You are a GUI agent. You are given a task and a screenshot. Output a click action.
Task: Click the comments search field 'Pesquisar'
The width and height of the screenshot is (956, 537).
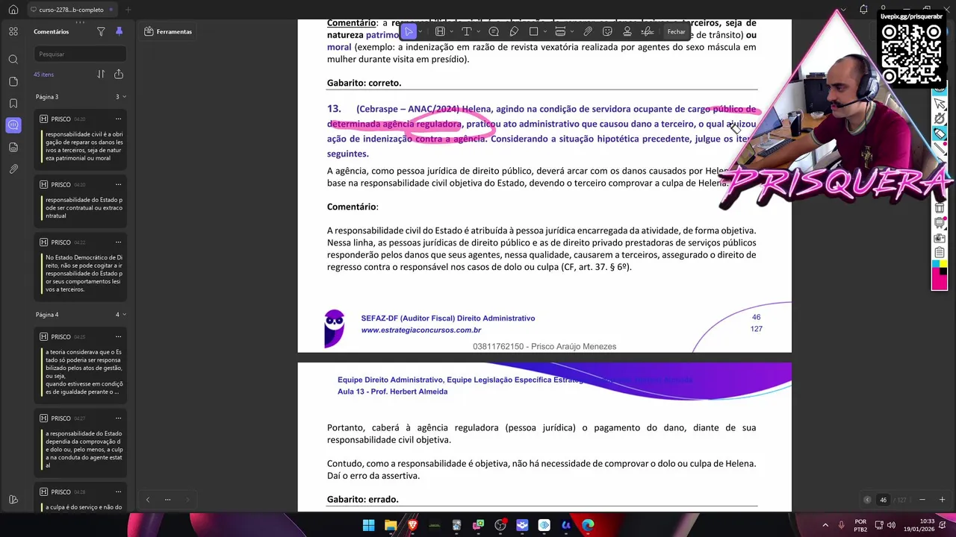[x=80, y=54]
